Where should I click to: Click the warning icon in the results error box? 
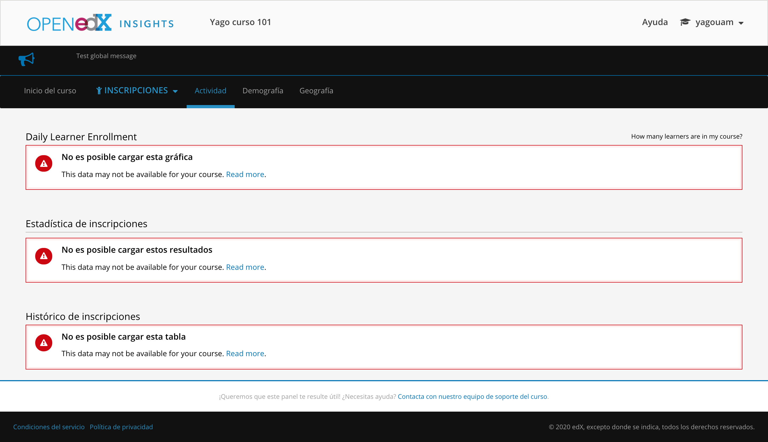tap(44, 256)
